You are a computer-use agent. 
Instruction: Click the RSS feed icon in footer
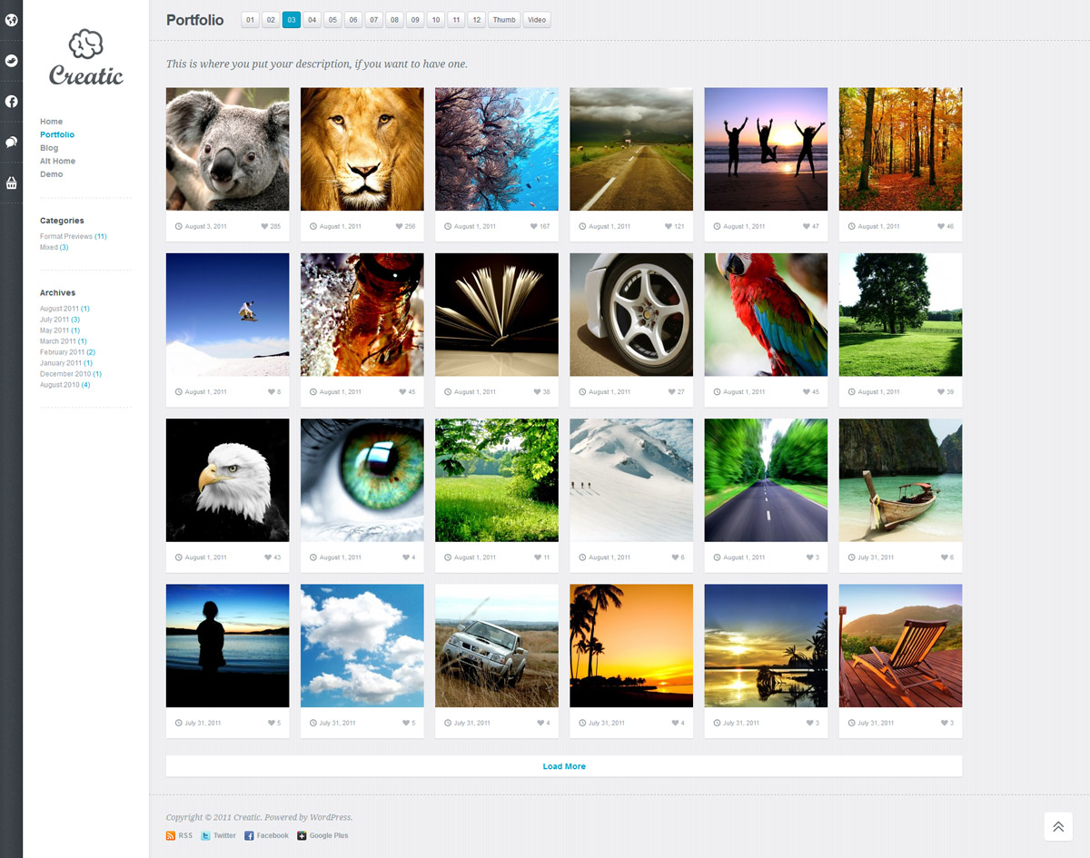coord(171,835)
